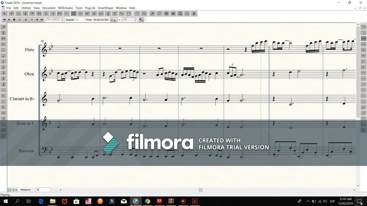Activate the Simple Entry tool
367x206 pixels.
tap(46, 14)
